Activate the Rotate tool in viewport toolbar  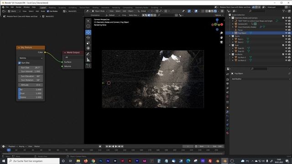point(88,37)
